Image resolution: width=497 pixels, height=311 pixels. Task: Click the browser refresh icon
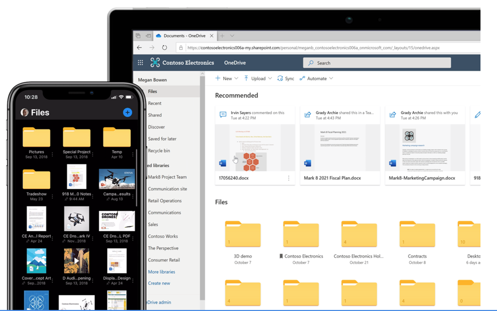[164, 48]
